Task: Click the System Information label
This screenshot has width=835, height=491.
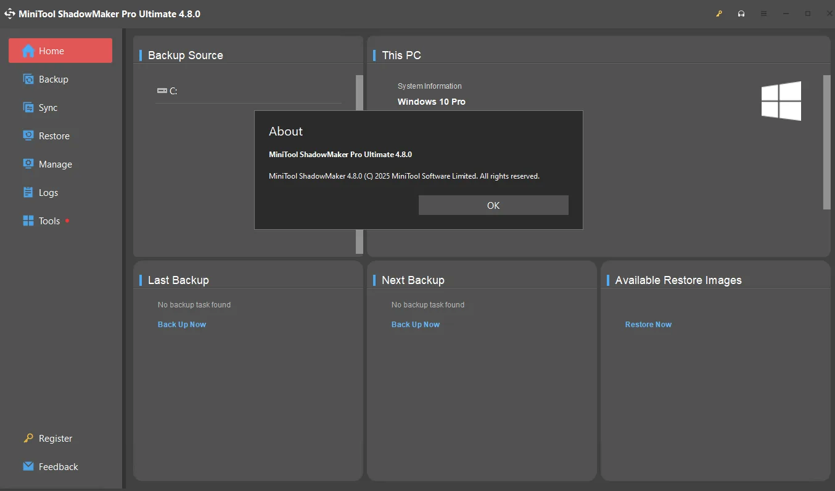Action: click(x=430, y=86)
